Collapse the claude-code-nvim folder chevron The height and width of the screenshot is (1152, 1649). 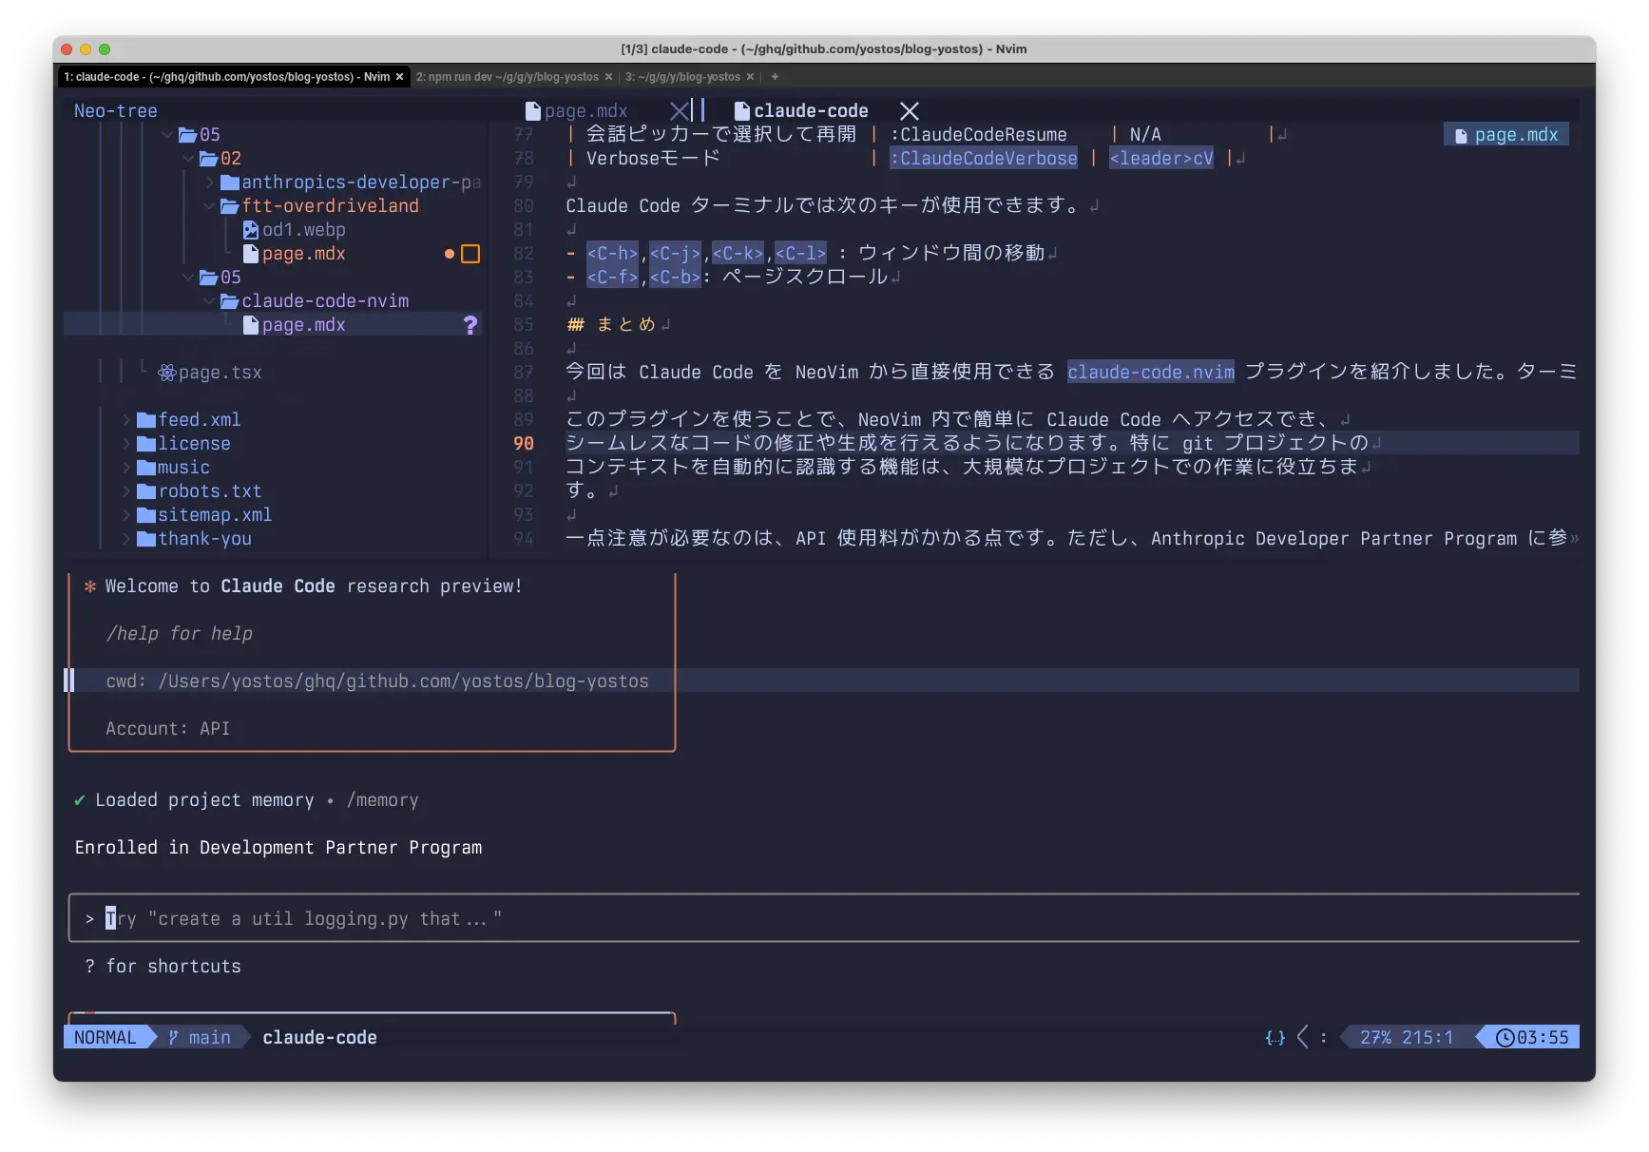coord(209,301)
